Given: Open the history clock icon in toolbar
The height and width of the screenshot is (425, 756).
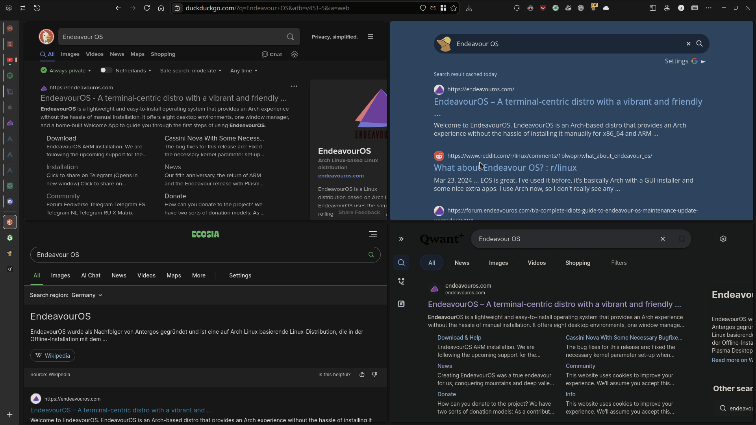Looking at the screenshot, I should pos(37,8).
